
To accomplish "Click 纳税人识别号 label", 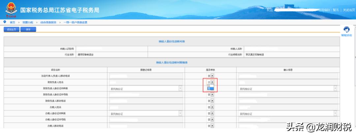I will (67, 49).
